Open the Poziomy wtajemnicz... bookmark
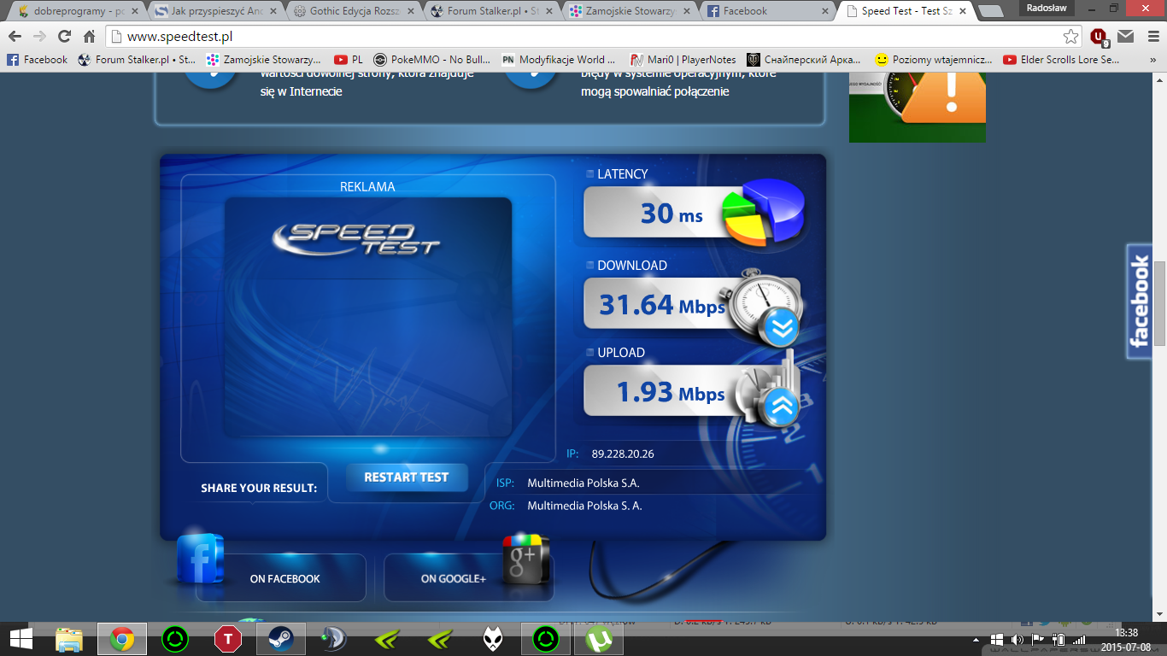This screenshot has width=1167, height=656. (934, 60)
